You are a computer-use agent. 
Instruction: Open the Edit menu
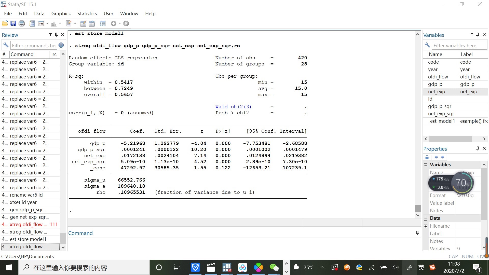[23, 13]
